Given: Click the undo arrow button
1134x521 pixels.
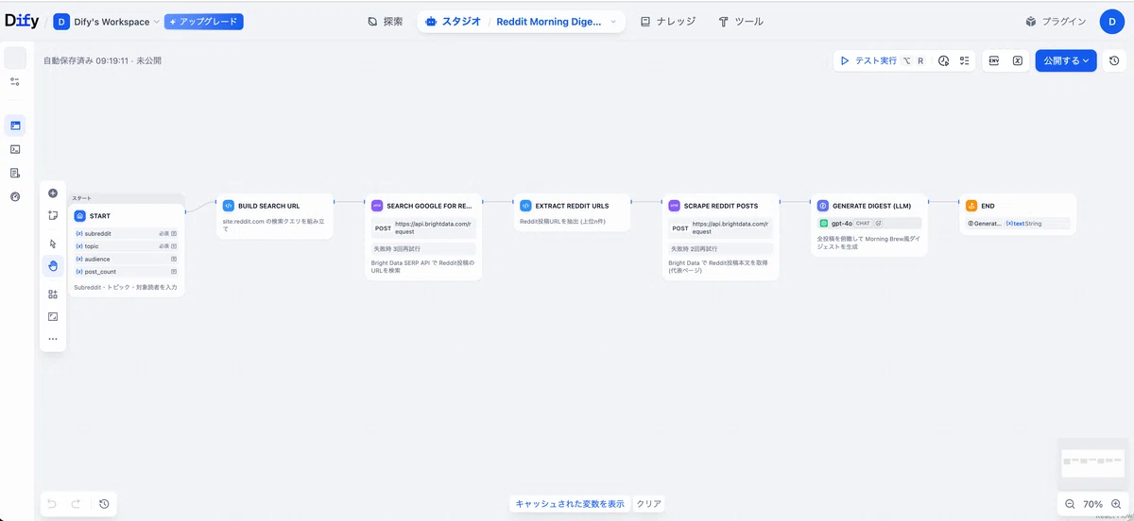Looking at the screenshot, I should (x=52, y=504).
